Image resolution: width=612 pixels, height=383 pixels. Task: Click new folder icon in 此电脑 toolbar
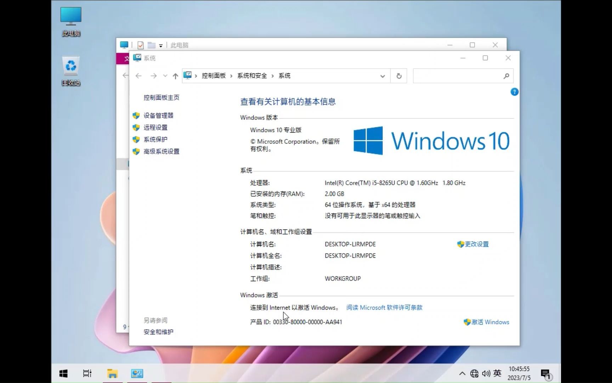pyautogui.click(x=152, y=45)
